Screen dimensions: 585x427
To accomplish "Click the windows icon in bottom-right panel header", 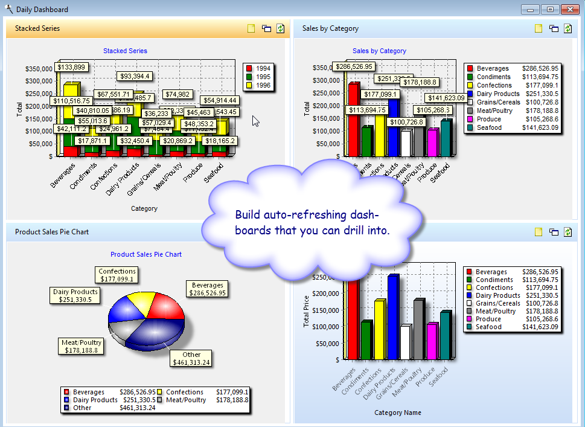I will click(553, 232).
